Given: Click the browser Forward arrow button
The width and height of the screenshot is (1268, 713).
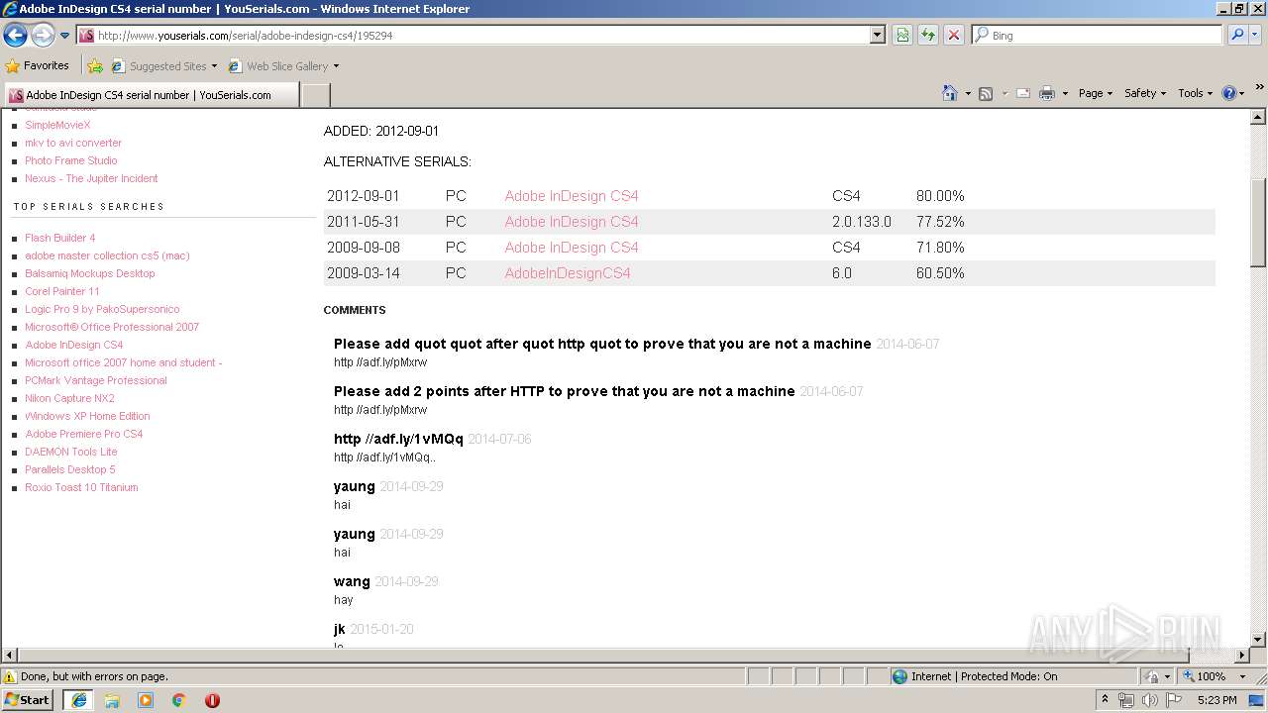Looking at the screenshot, I should [43, 35].
